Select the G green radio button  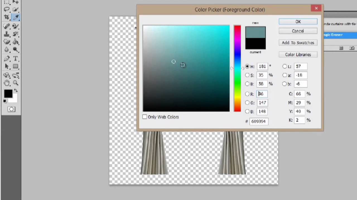tap(247, 103)
